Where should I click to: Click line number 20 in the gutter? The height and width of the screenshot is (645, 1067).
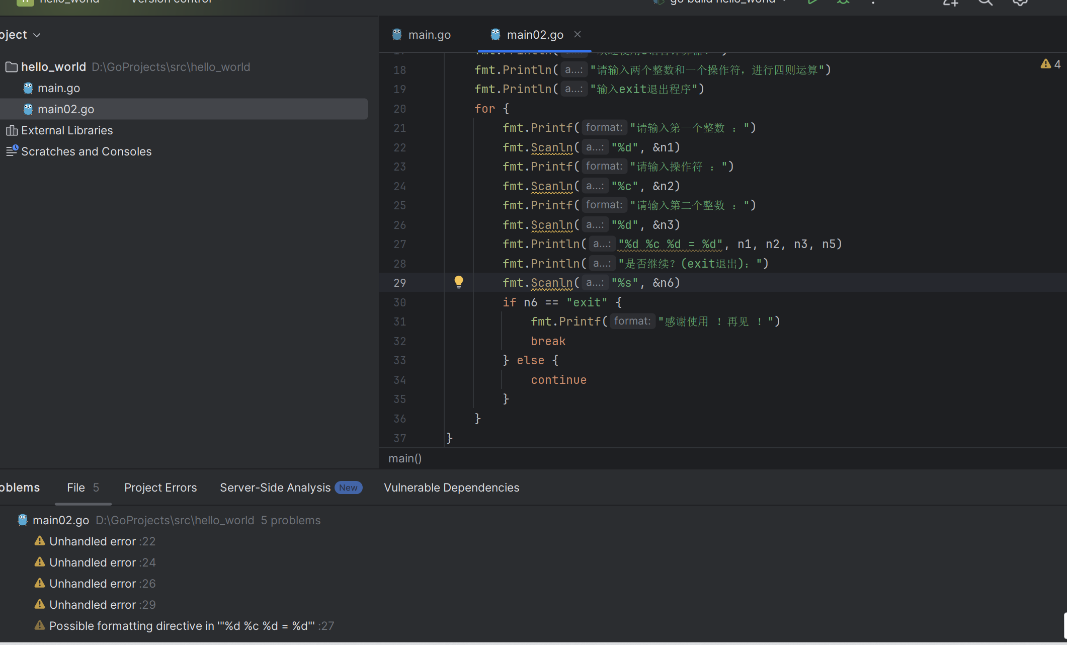click(400, 109)
